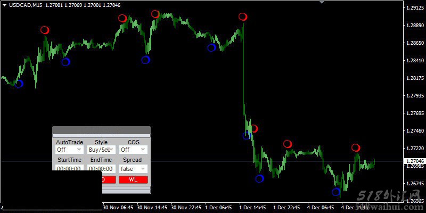Click the StartTime 00:00:00 field
The height and width of the screenshot is (213, 426).
69,168
